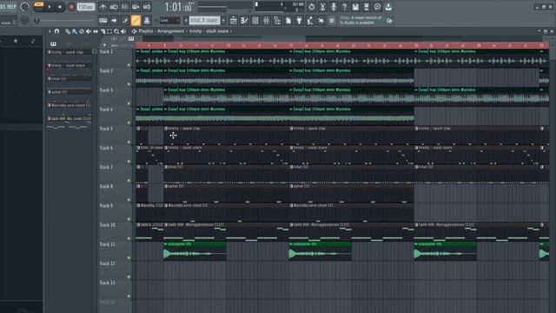The width and height of the screenshot is (556, 313).
Task: Click the 1:01:00 time display
Action: 178,7
